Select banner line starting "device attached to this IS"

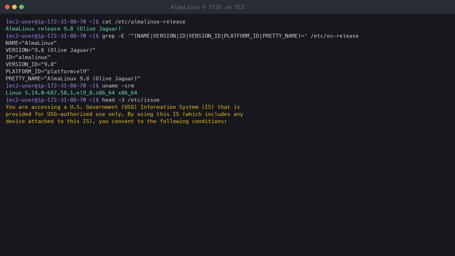pyautogui.click(x=116, y=121)
